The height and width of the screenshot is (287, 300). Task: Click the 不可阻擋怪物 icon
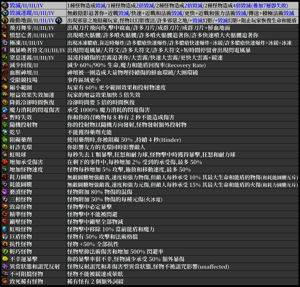5,274
